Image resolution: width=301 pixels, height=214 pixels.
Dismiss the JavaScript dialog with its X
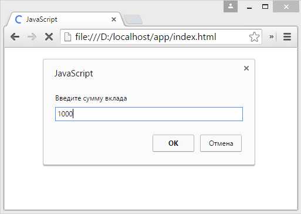[x=246, y=68]
